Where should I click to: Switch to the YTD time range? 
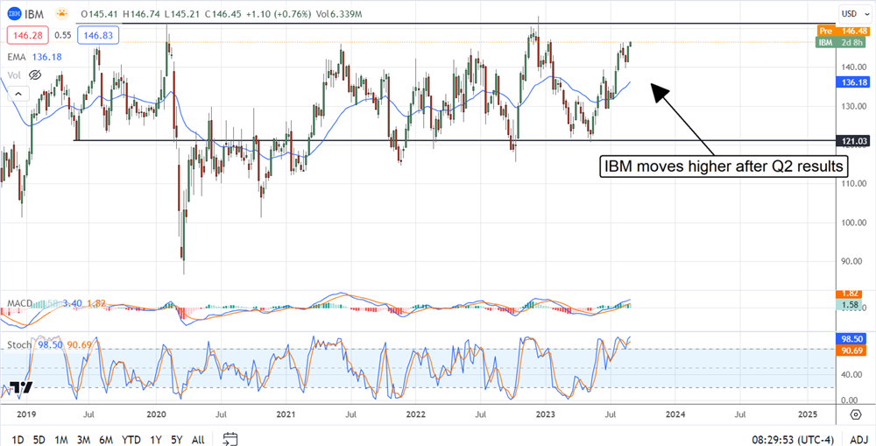[x=131, y=438]
